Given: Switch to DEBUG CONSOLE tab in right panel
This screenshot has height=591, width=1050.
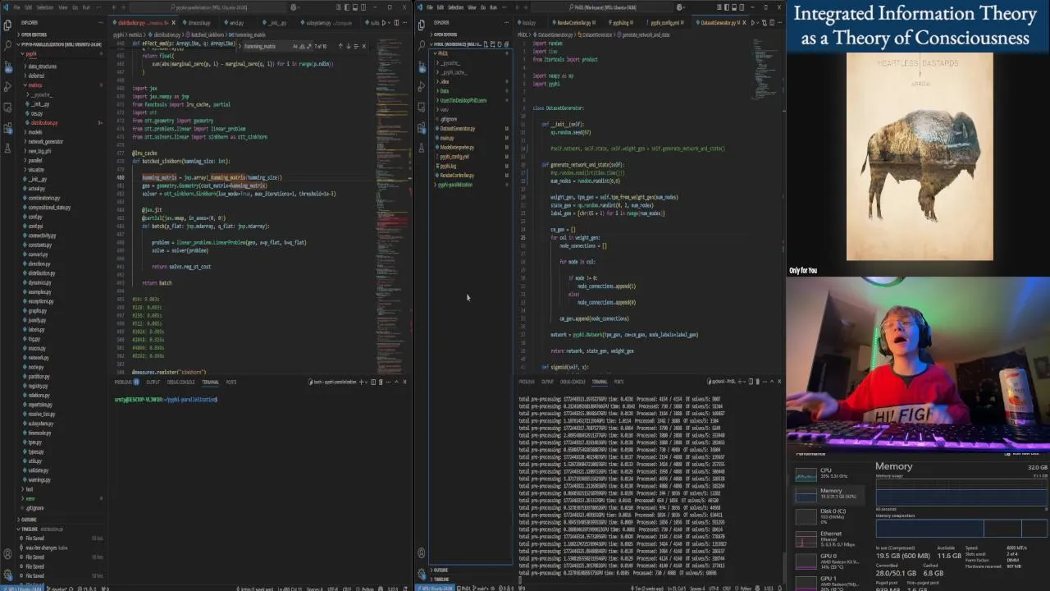Looking at the screenshot, I should point(572,382).
